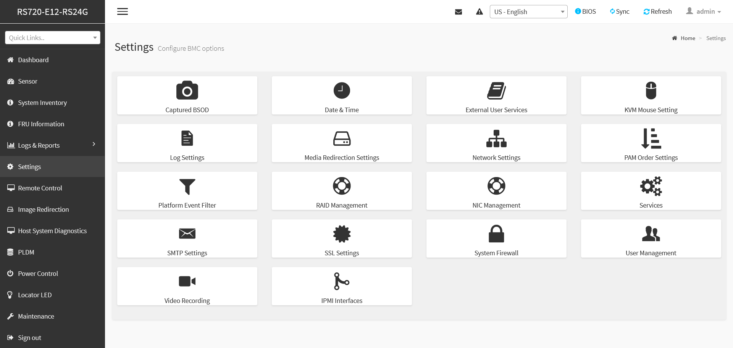Open RAID Management lifebuoy icon
Screen dimensions: 733x348
pyautogui.click(x=342, y=186)
